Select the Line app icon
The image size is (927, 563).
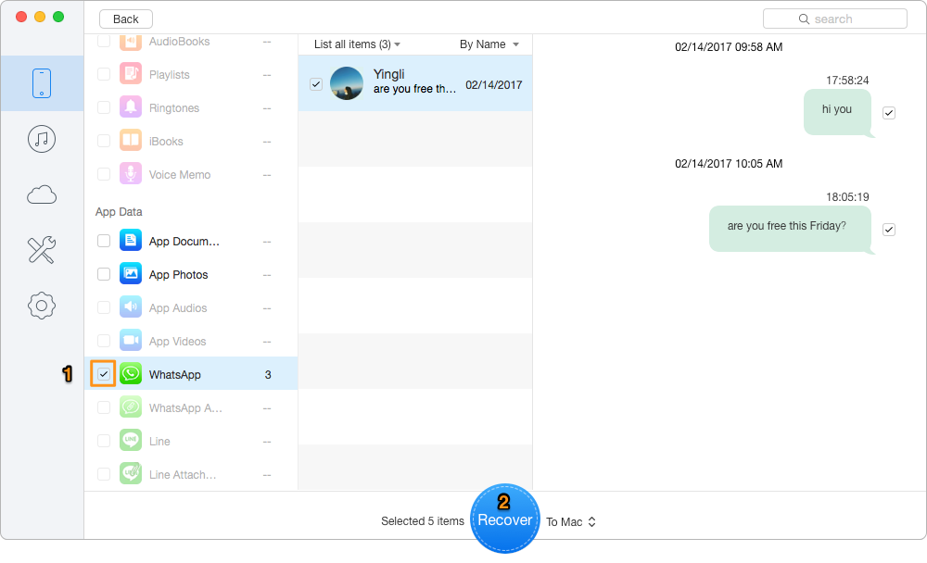(x=130, y=441)
